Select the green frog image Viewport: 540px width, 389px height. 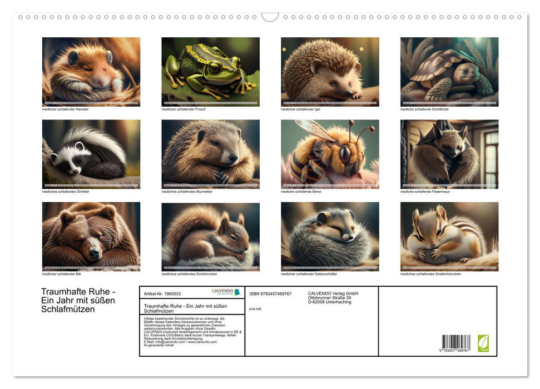point(210,72)
